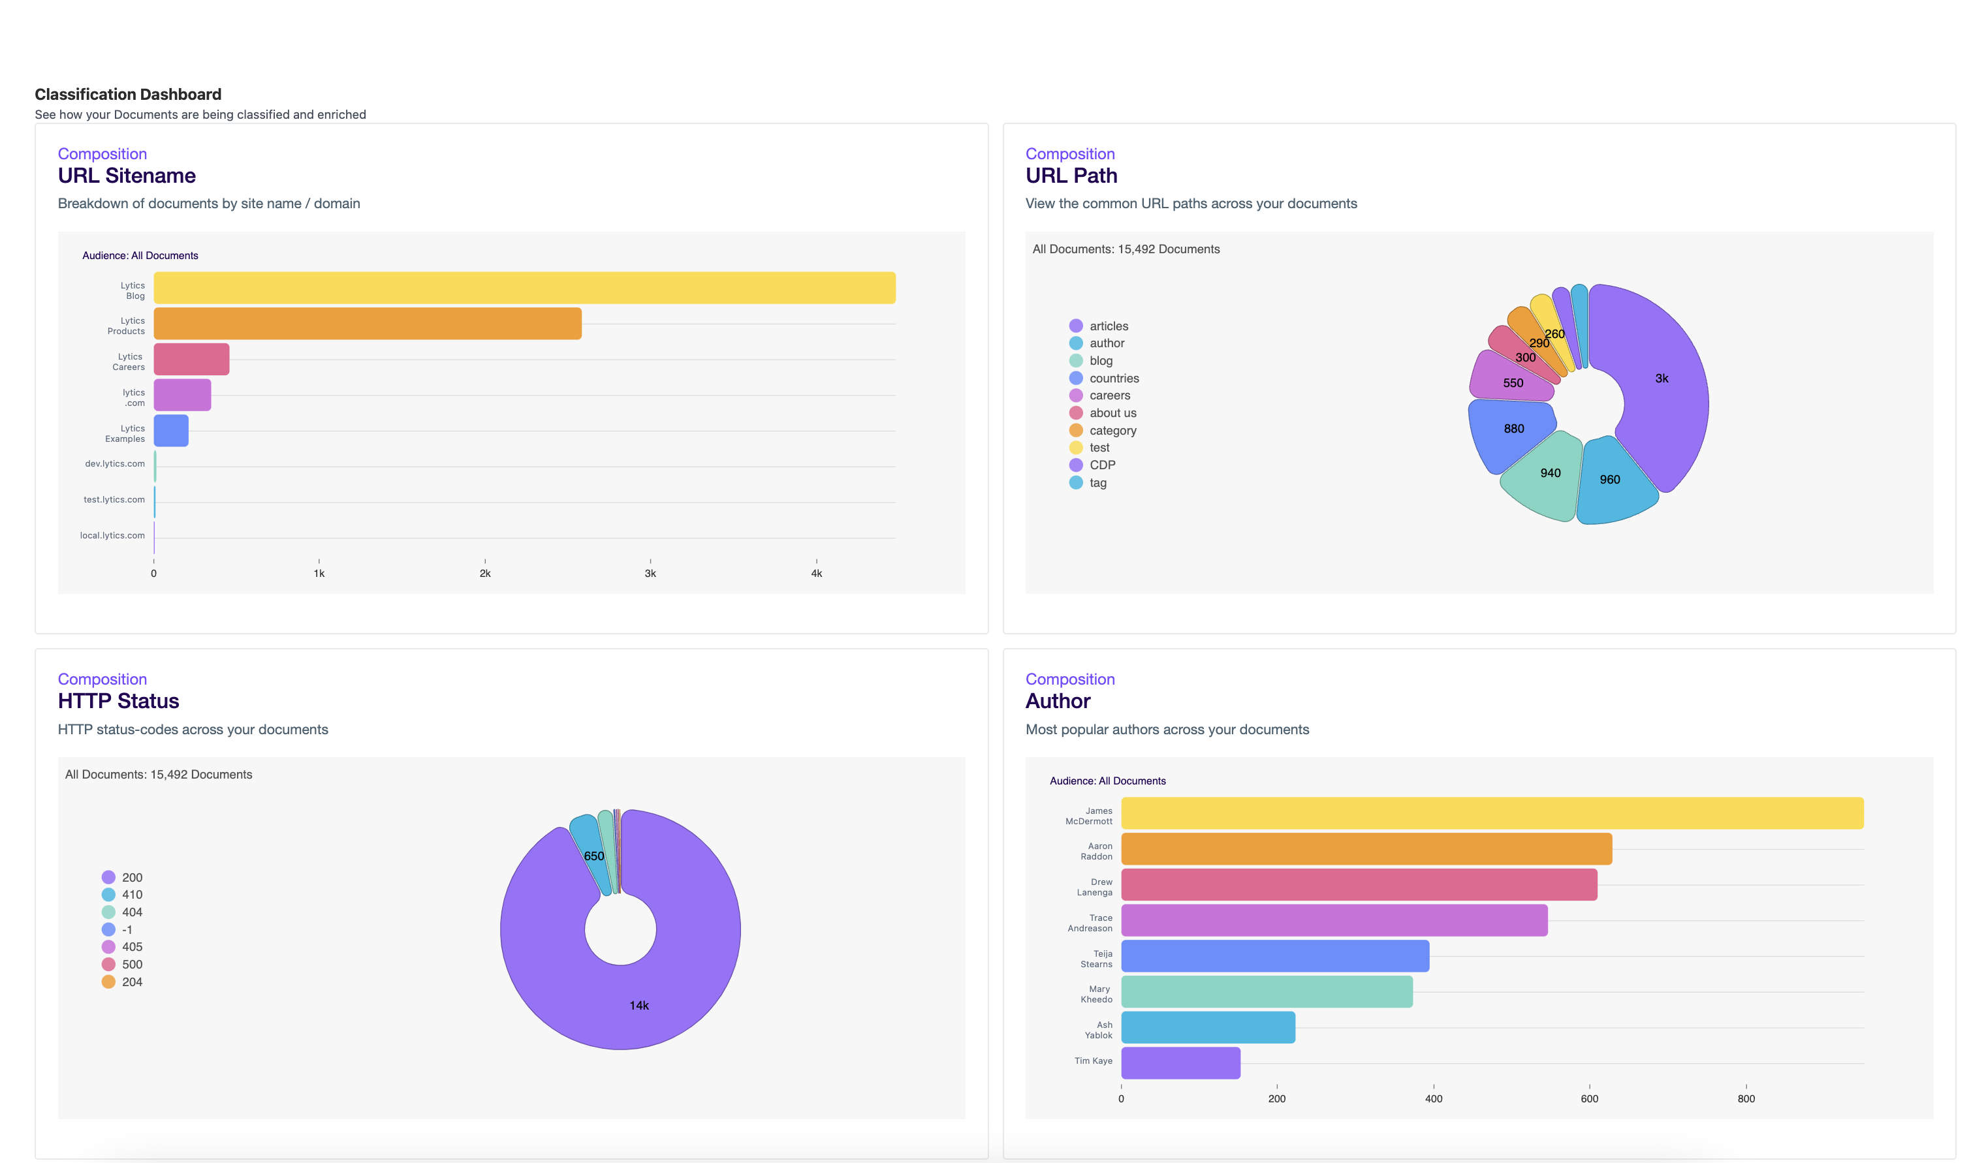Viewport: 1986px width, 1163px height.
Task: Click the James McDermott author bar
Action: pos(1492,813)
